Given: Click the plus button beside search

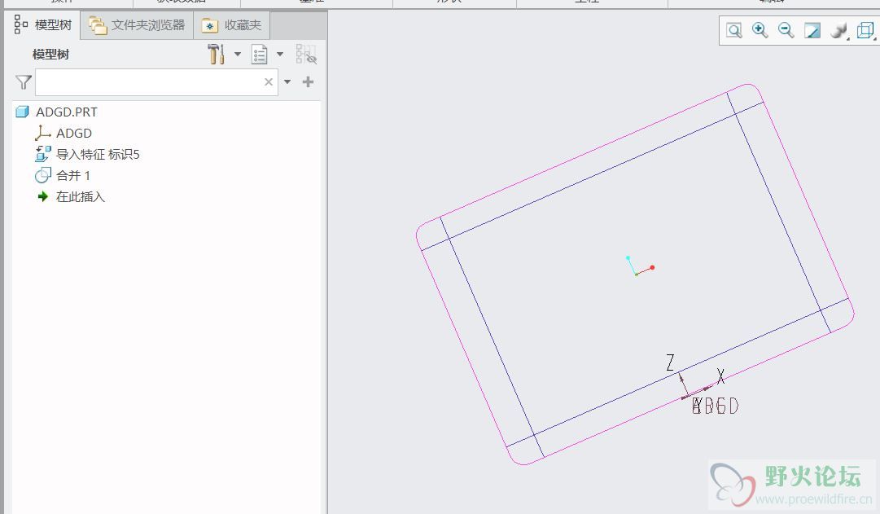Looking at the screenshot, I should pos(308,82).
